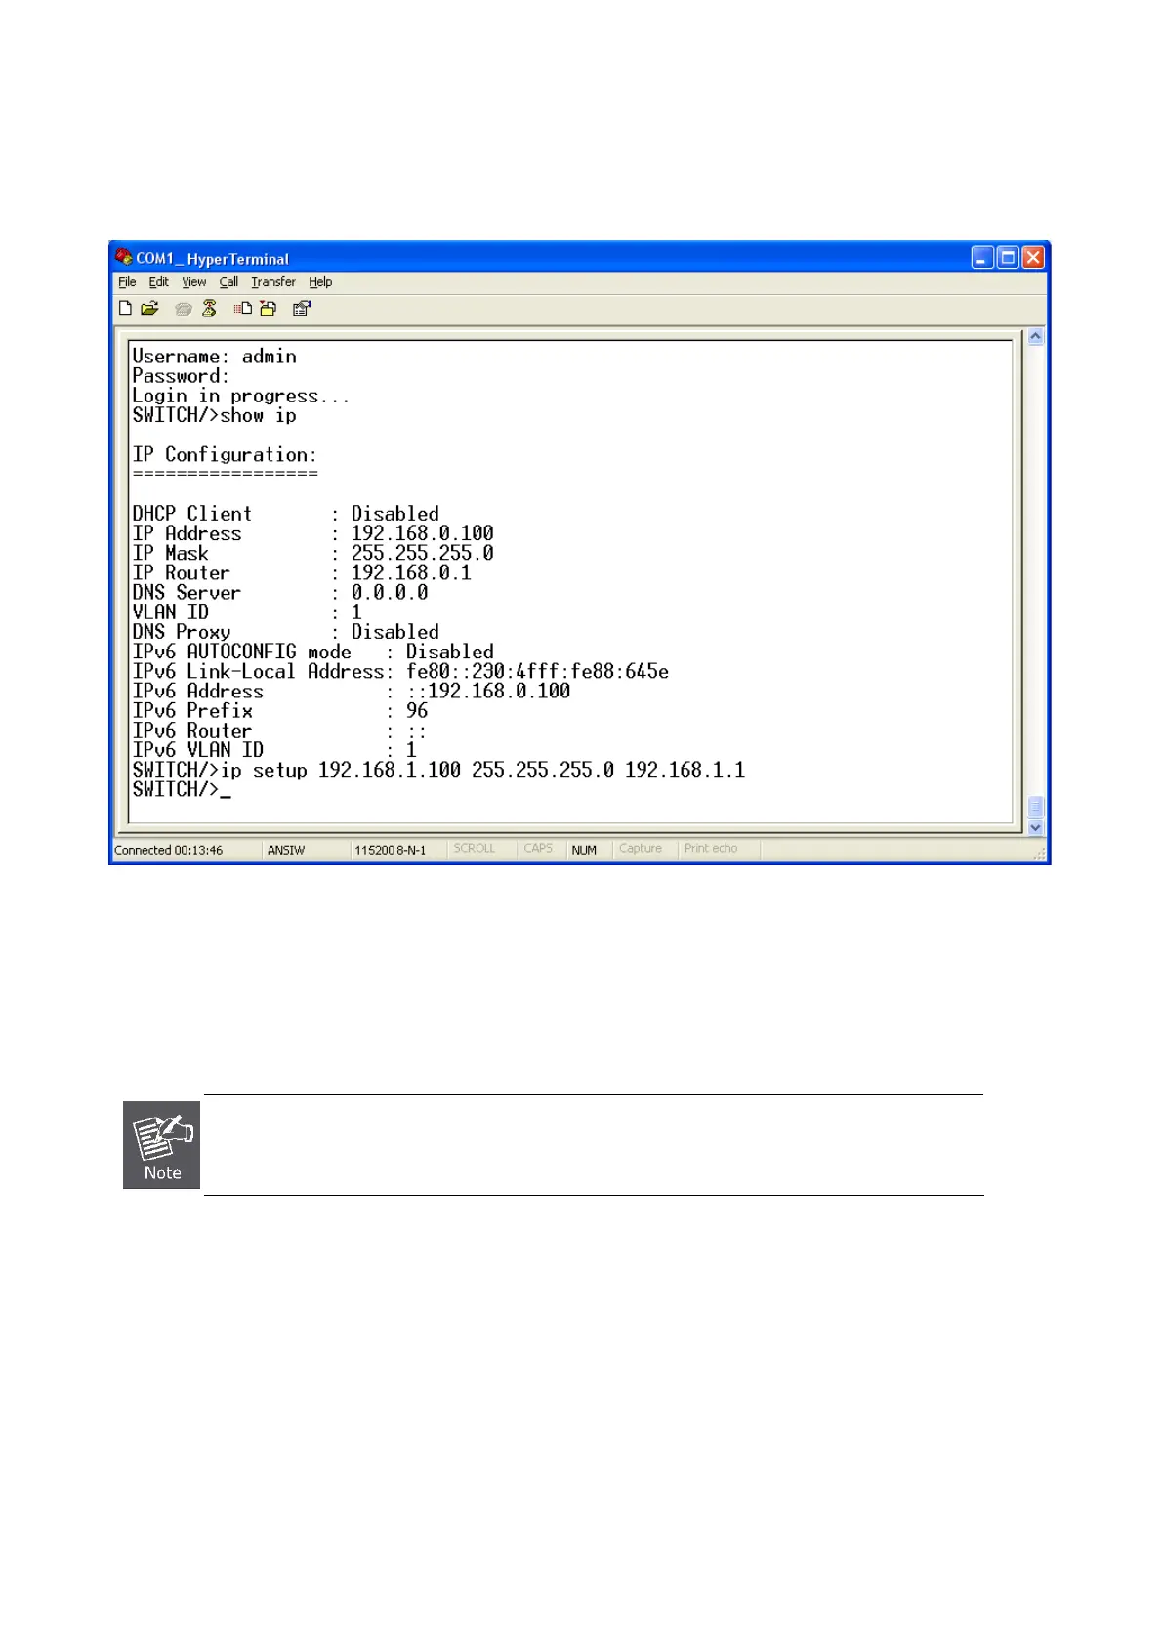Viewport: 1162px width, 1645px height.
Task: Click the HyperTerminal title bar app icon
Action: point(123,257)
